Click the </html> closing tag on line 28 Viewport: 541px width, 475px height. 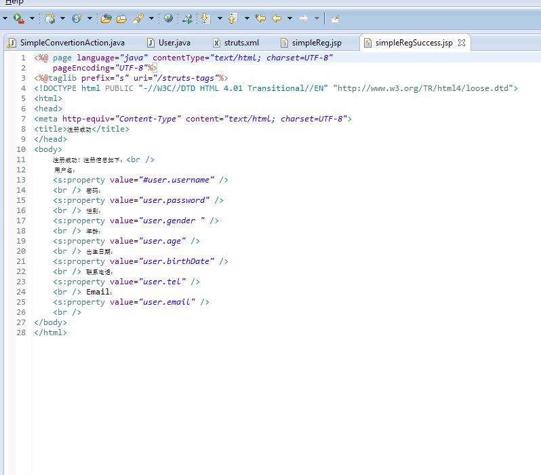click(x=50, y=332)
